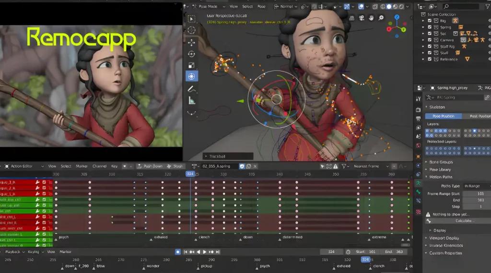Open the Normal transform orientation dropdown
This screenshot has width=491, height=273.
click(285, 6)
